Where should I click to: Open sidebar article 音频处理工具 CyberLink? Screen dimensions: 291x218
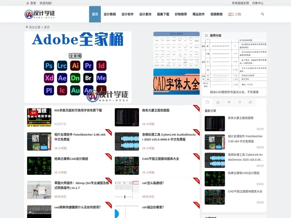(246, 157)
